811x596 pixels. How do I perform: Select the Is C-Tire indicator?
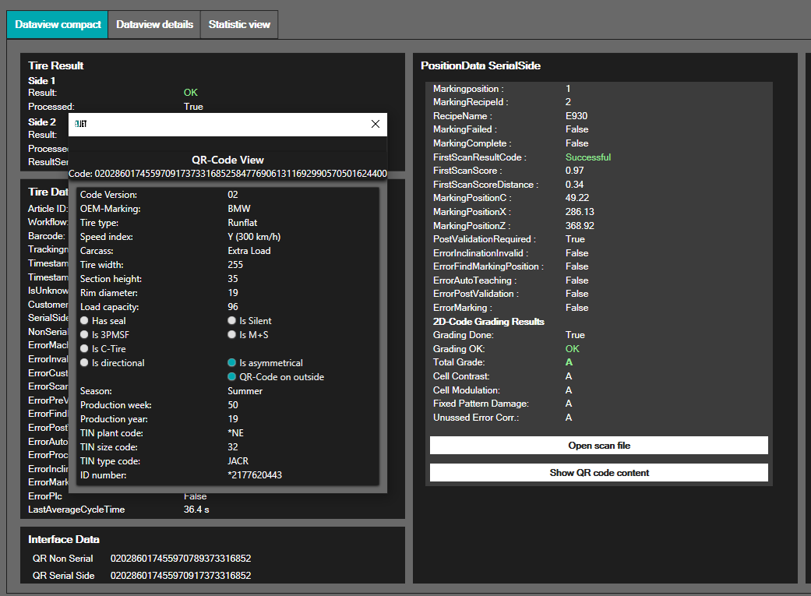(85, 349)
